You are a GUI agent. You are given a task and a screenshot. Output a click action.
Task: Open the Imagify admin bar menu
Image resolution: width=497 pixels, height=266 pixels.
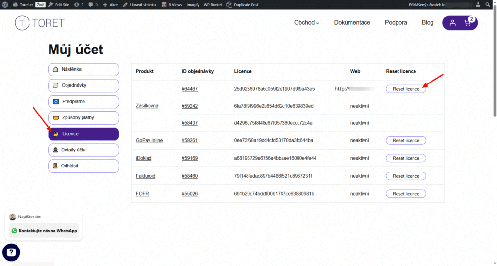[x=193, y=5]
